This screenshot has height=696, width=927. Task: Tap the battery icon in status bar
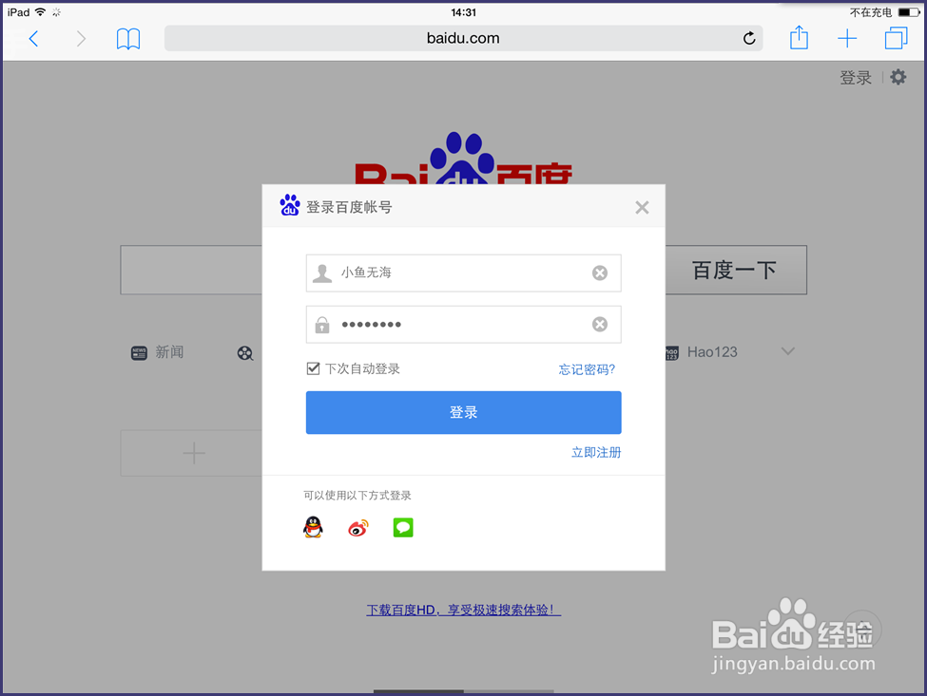click(x=909, y=12)
